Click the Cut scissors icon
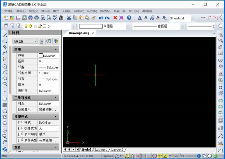The height and width of the screenshot is (159, 225). tap(69, 18)
